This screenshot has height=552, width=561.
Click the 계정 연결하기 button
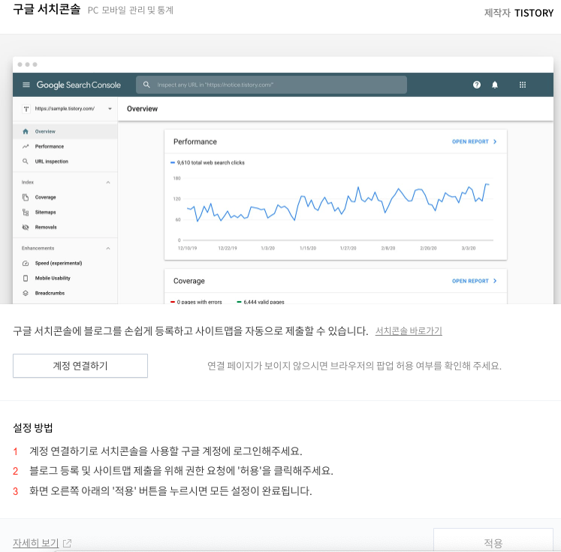click(x=80, y=366)
